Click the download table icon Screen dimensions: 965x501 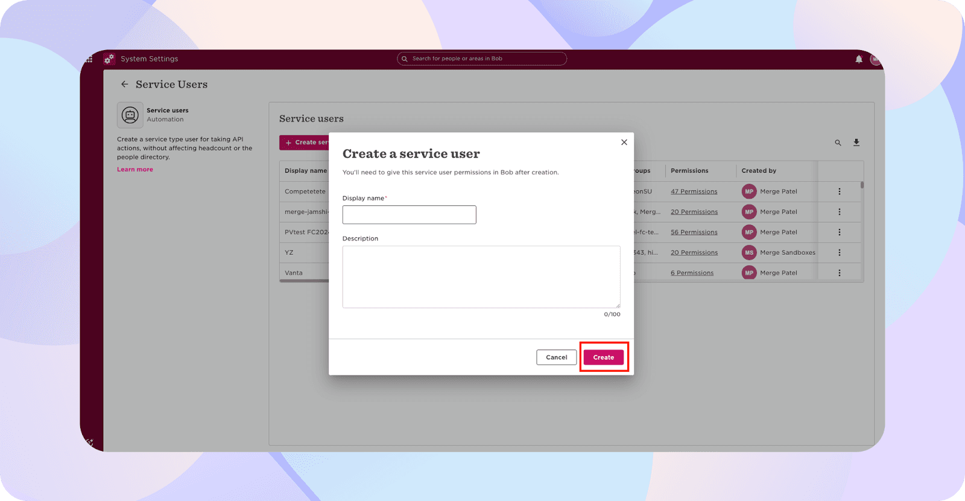click(856, 142)
